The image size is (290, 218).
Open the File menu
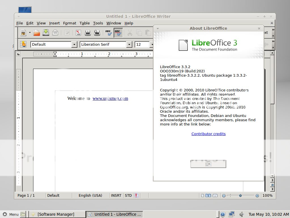tap(20, 23)
